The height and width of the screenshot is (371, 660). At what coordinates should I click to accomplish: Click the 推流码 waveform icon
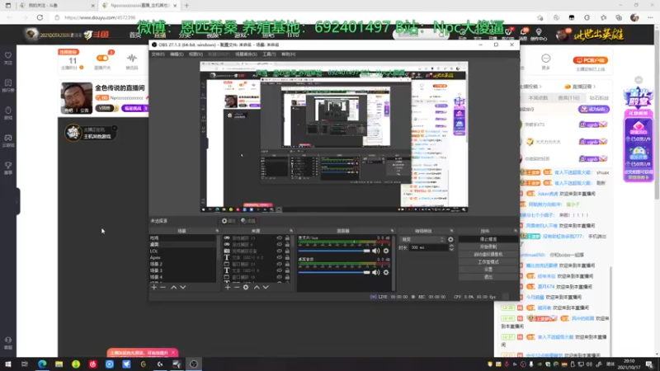click(132, 58)
